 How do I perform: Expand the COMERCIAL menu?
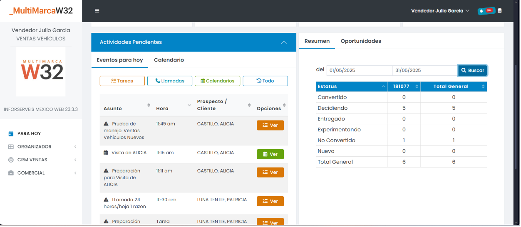click(75, 173)
